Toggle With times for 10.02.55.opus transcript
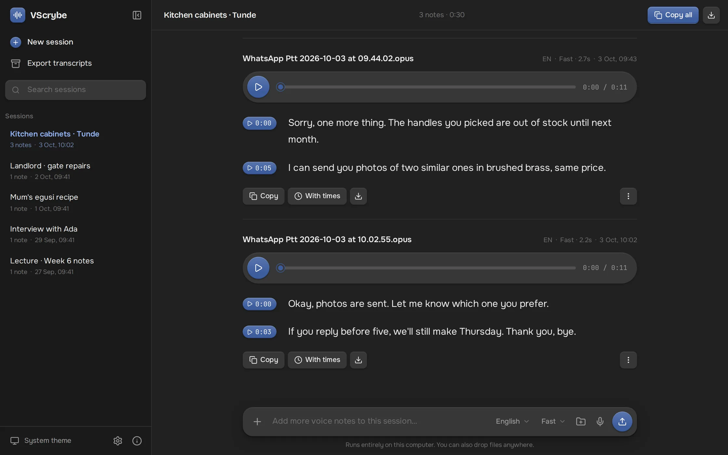The image size is (728, 455). [x=317, y=360]
